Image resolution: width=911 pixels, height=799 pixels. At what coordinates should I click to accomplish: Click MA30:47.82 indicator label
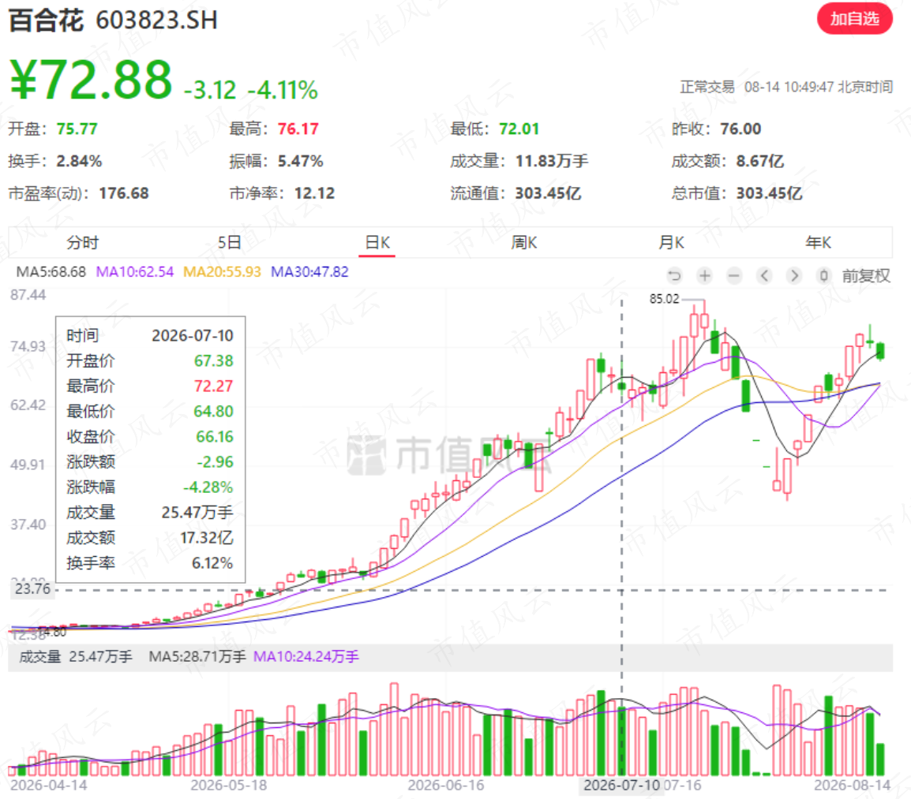point(309,272)
